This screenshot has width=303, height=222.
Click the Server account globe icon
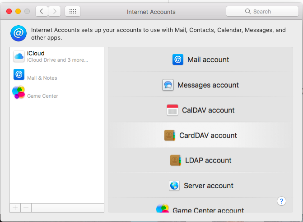point(174,186)
